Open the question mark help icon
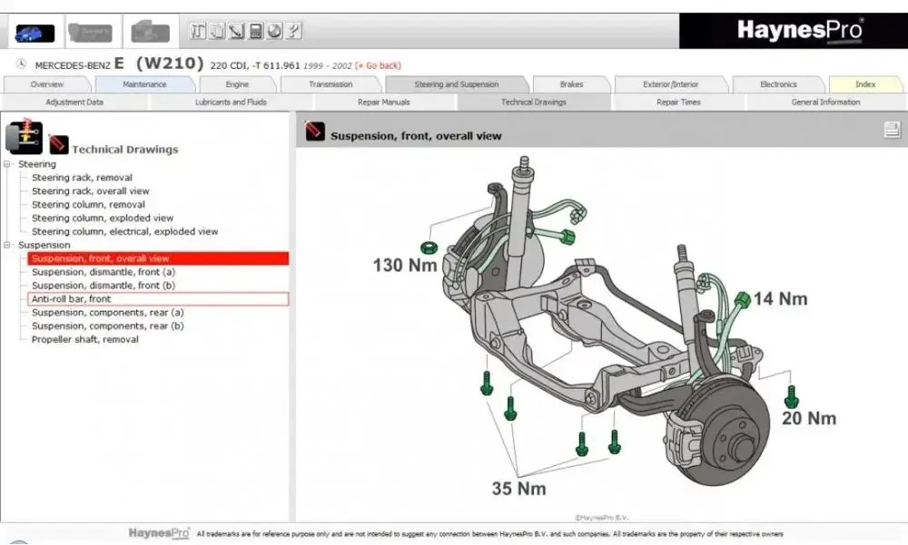Screen dimensions: 908x545 (x=293, y=31)
